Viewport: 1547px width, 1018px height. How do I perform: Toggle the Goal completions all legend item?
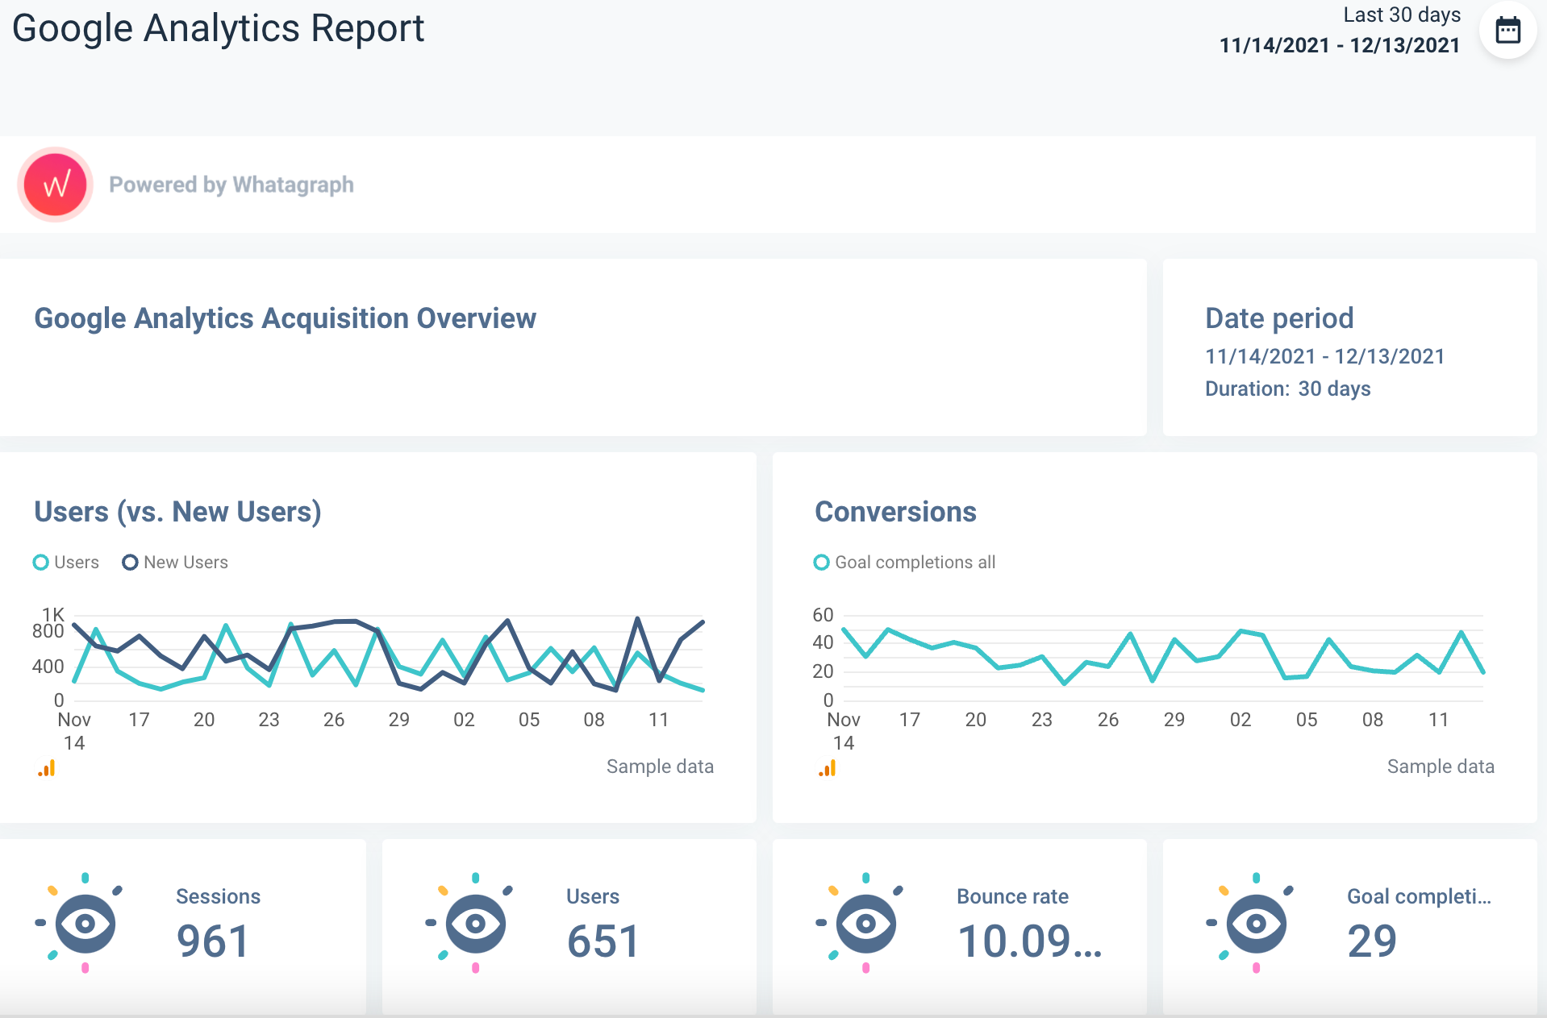coord(905,562)
